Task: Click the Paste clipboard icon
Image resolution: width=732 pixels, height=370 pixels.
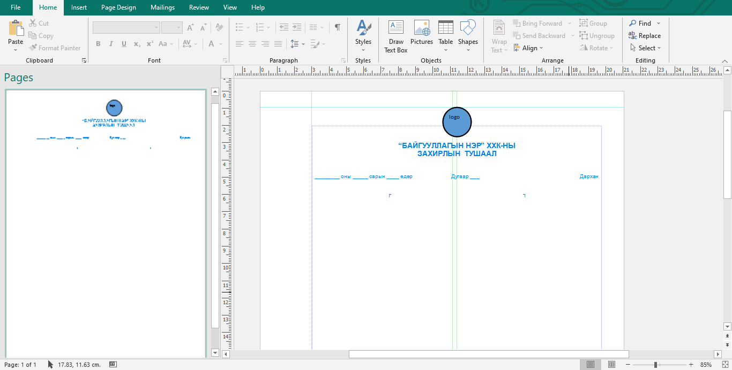Action: 16,29
